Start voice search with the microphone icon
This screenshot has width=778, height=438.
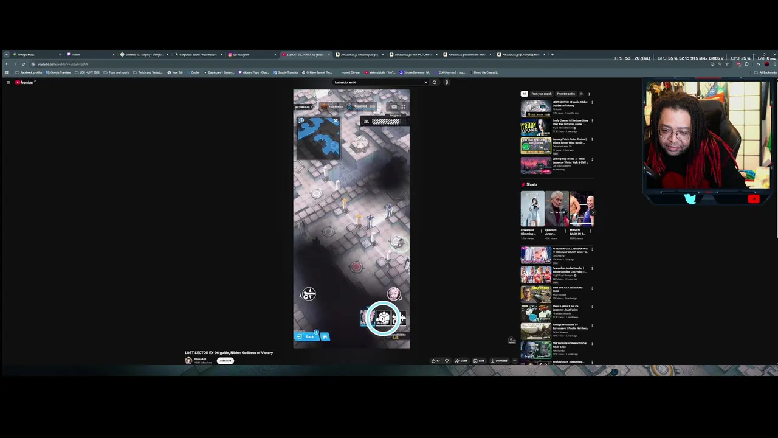(446, 82)
